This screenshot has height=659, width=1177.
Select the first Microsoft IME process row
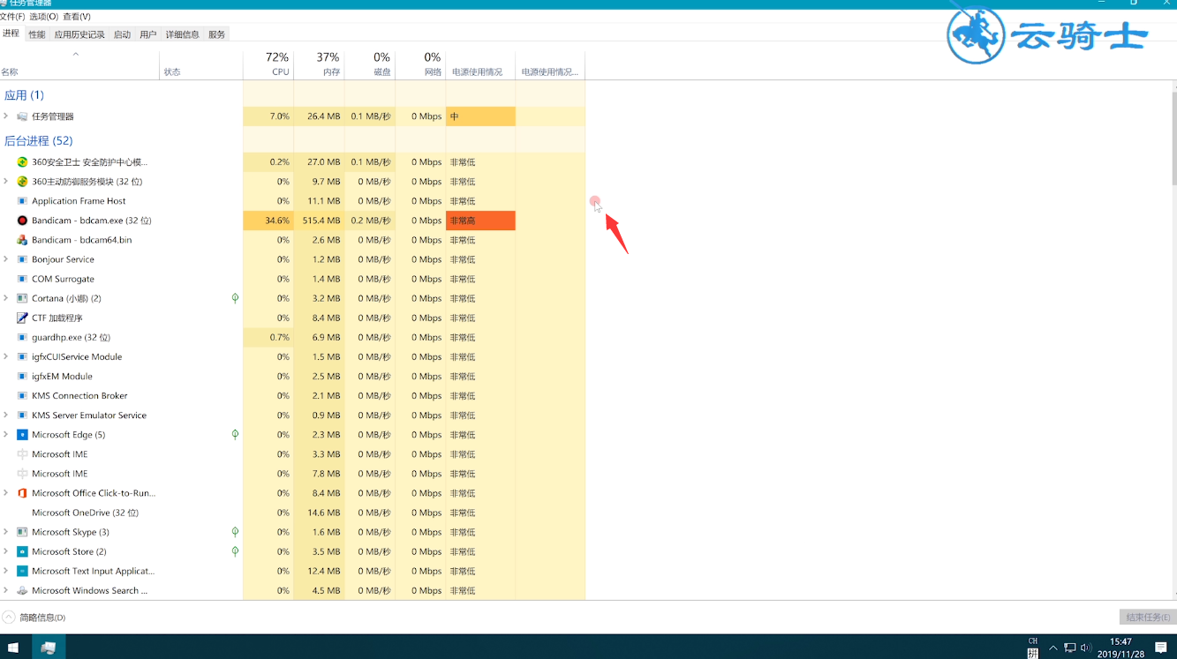[x=292, y=454]
